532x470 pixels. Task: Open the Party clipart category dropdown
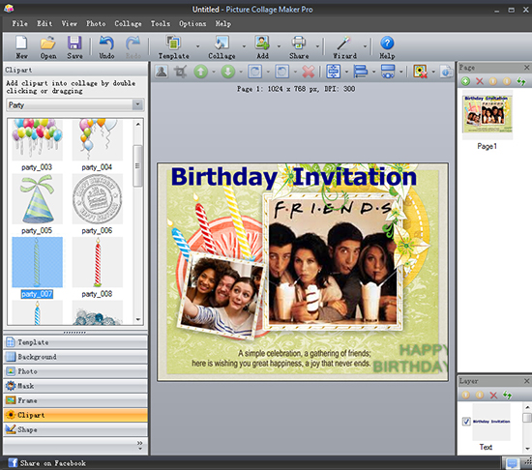137,104
